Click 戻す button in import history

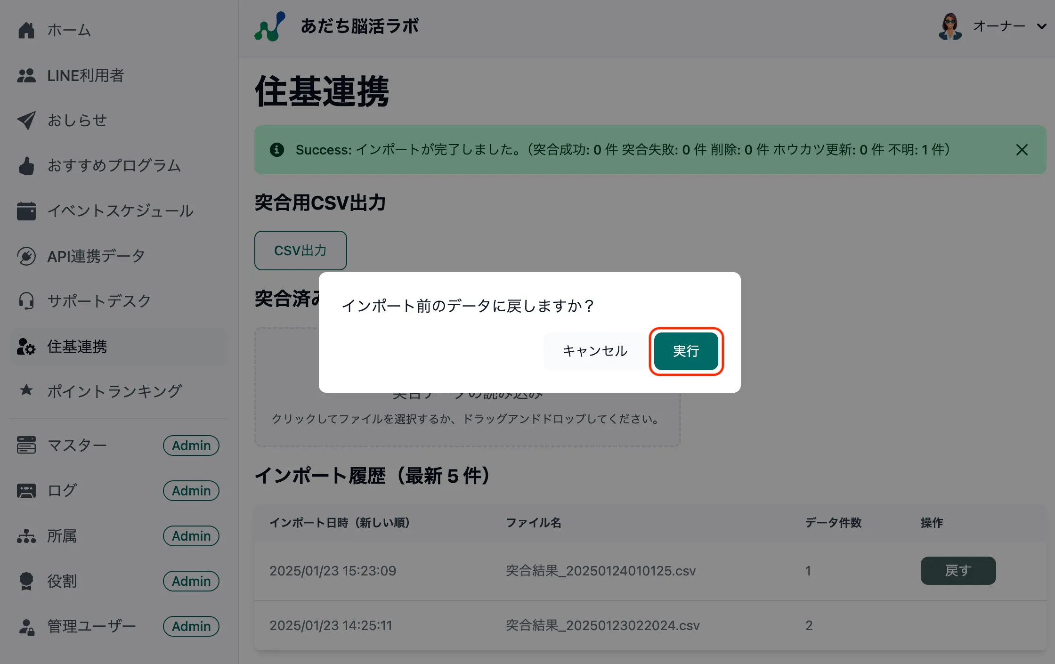coord(958,570)
